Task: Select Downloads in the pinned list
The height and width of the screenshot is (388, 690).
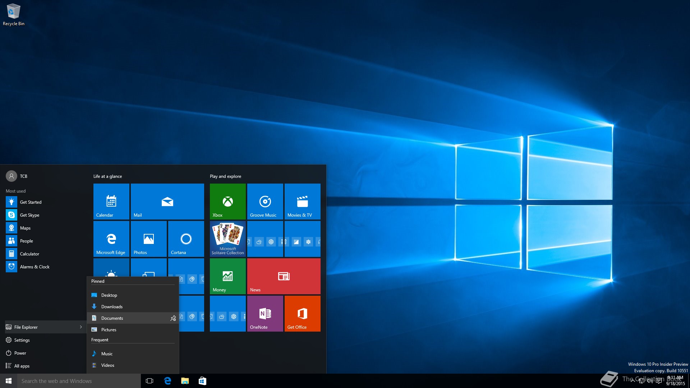Action: pos(133,306)
